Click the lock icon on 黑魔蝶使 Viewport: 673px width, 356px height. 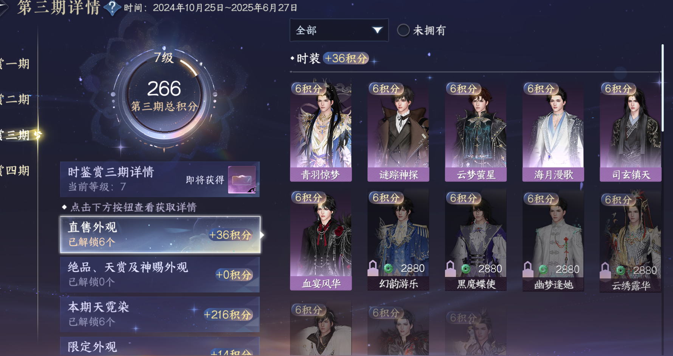[451, 268]
